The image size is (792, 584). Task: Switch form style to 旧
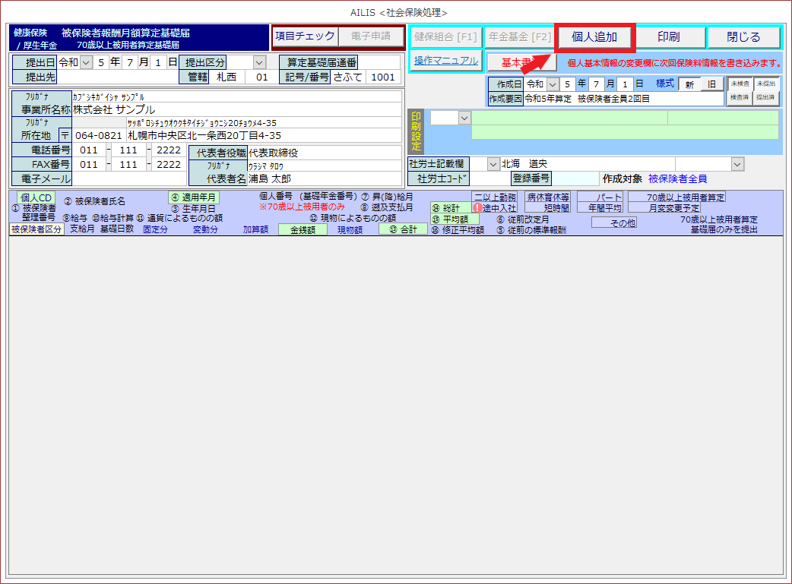712,84
